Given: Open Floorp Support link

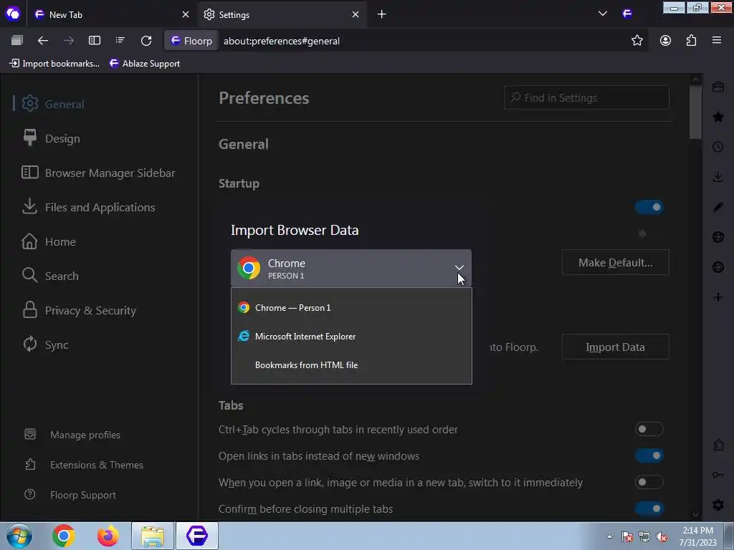Looking at the screenshot, I should tap(83, 495).
